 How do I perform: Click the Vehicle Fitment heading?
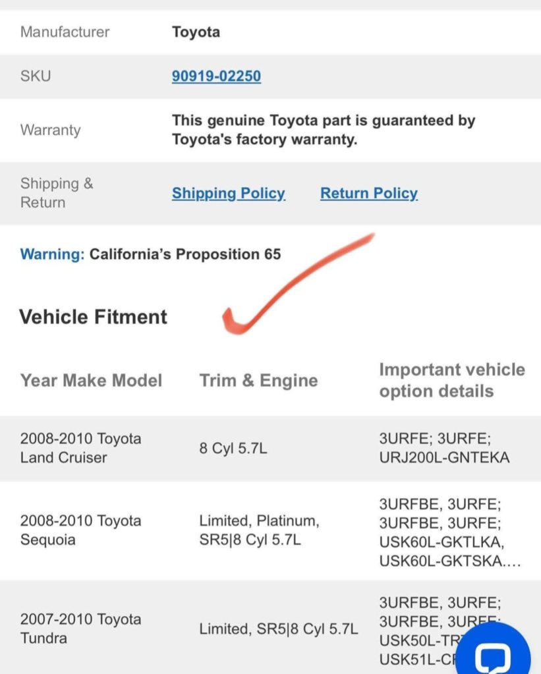click(93, 317)
